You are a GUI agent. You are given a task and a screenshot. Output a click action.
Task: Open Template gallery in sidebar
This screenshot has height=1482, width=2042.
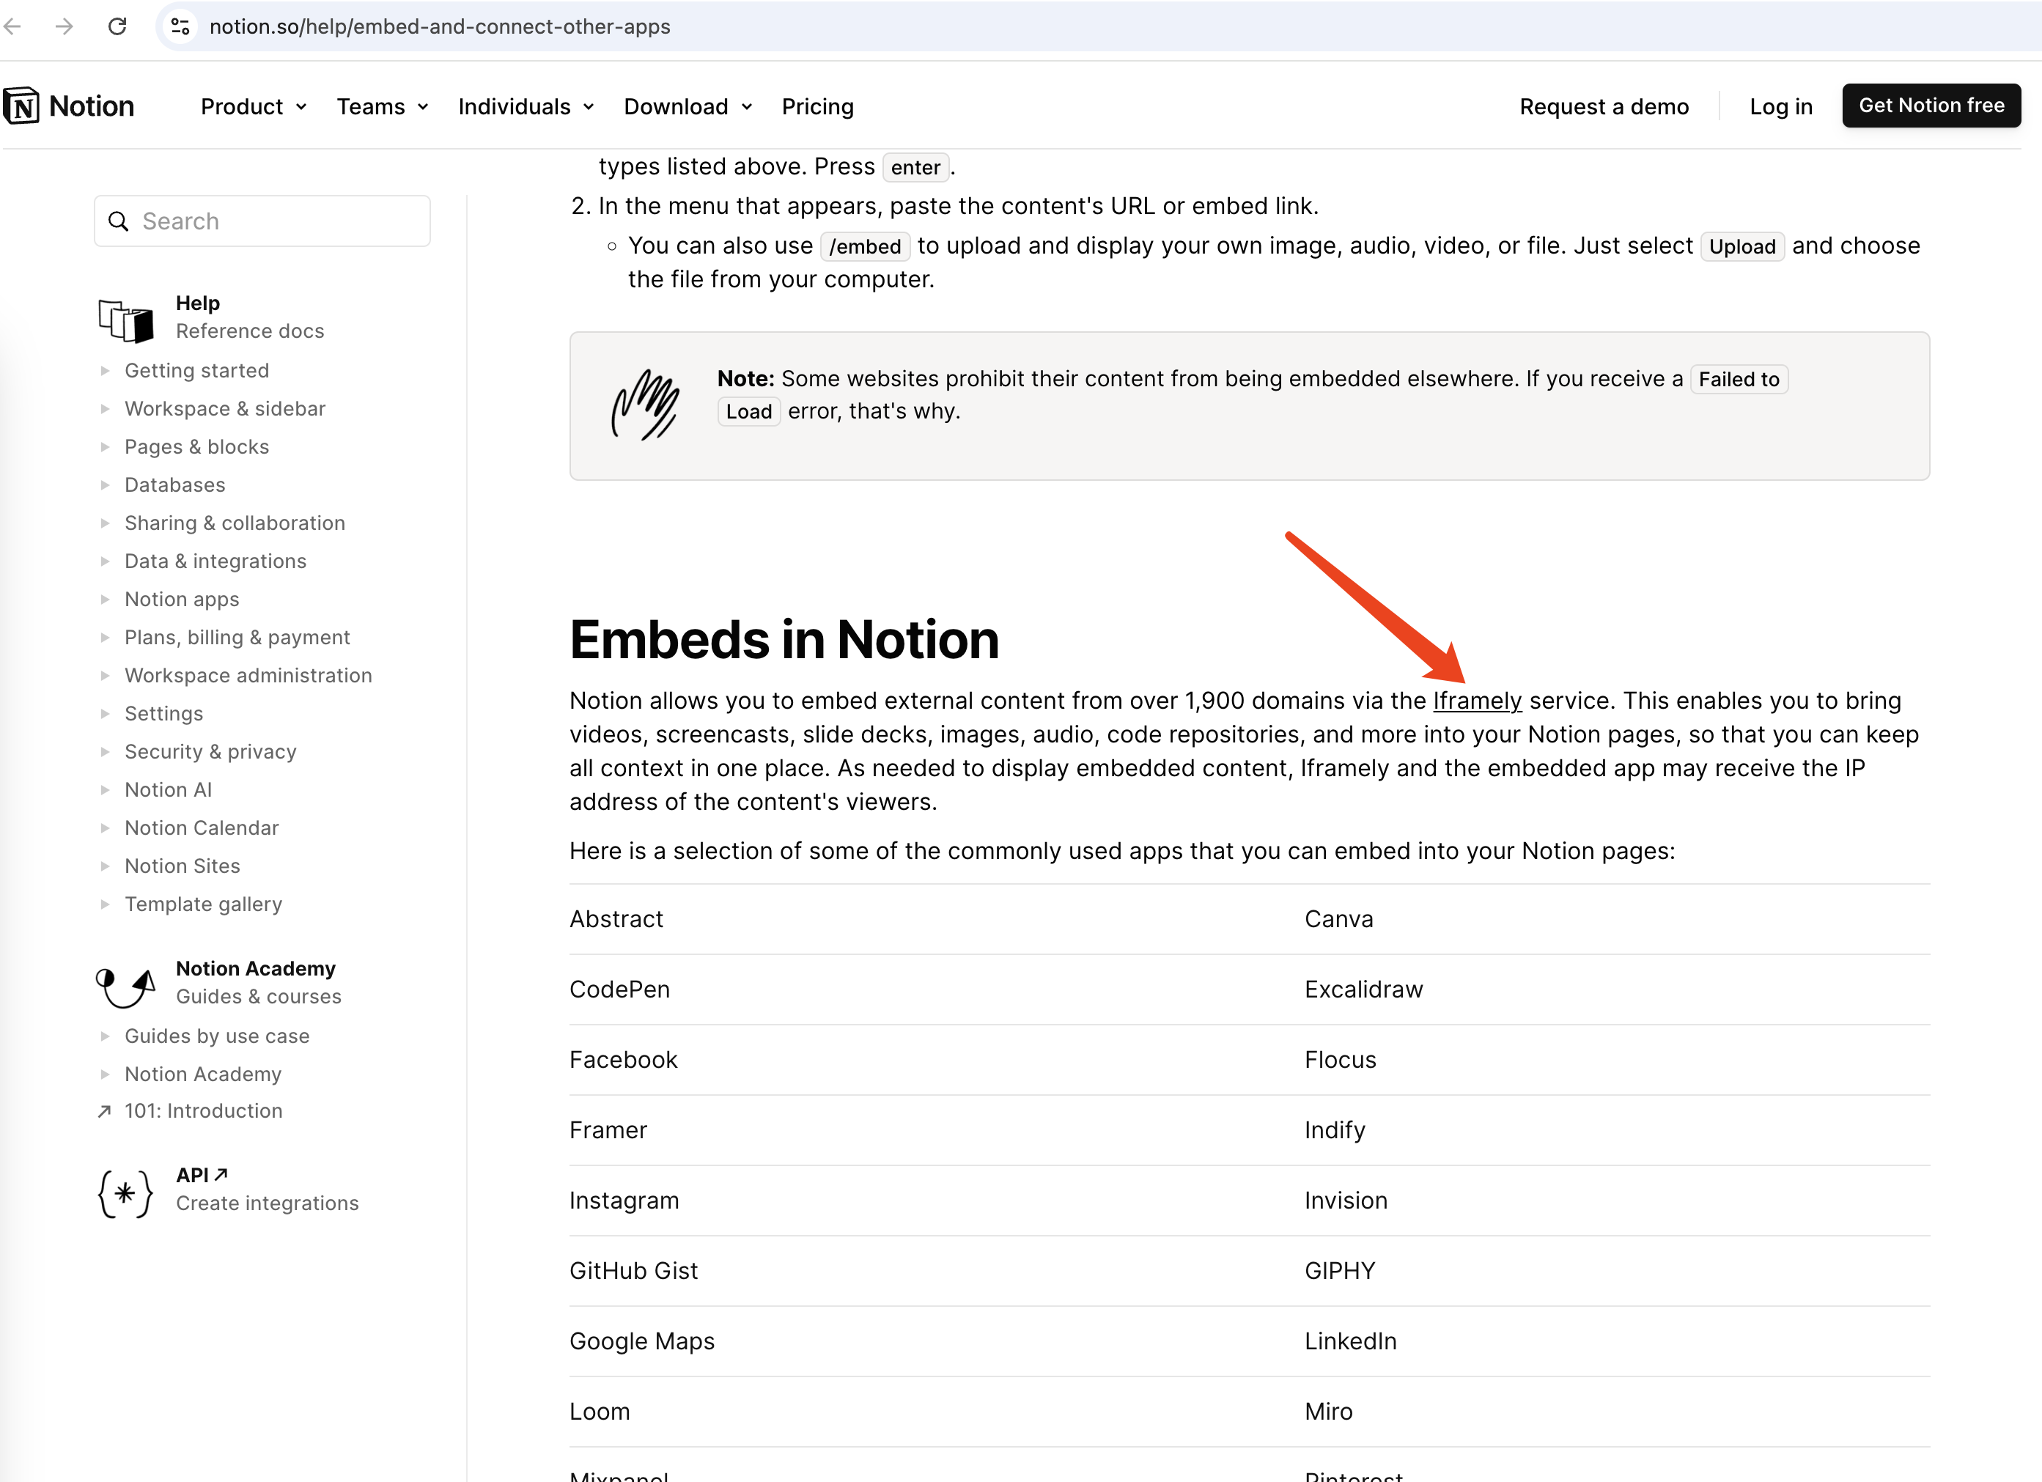pyautogui.click(x=204, y=904)
